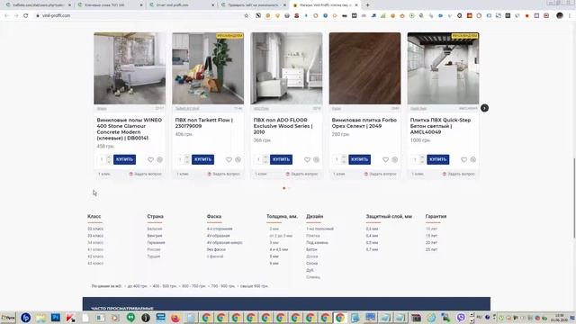This screenshot has width=576, height=324.
Task: Filter by 25 лет warranty
Action: [x=431, y=249]
